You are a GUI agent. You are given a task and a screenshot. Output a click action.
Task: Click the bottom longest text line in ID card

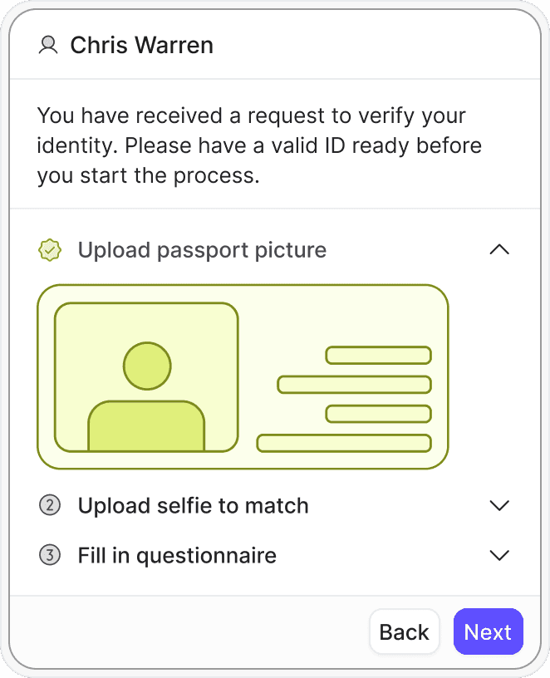coord(344,443)
